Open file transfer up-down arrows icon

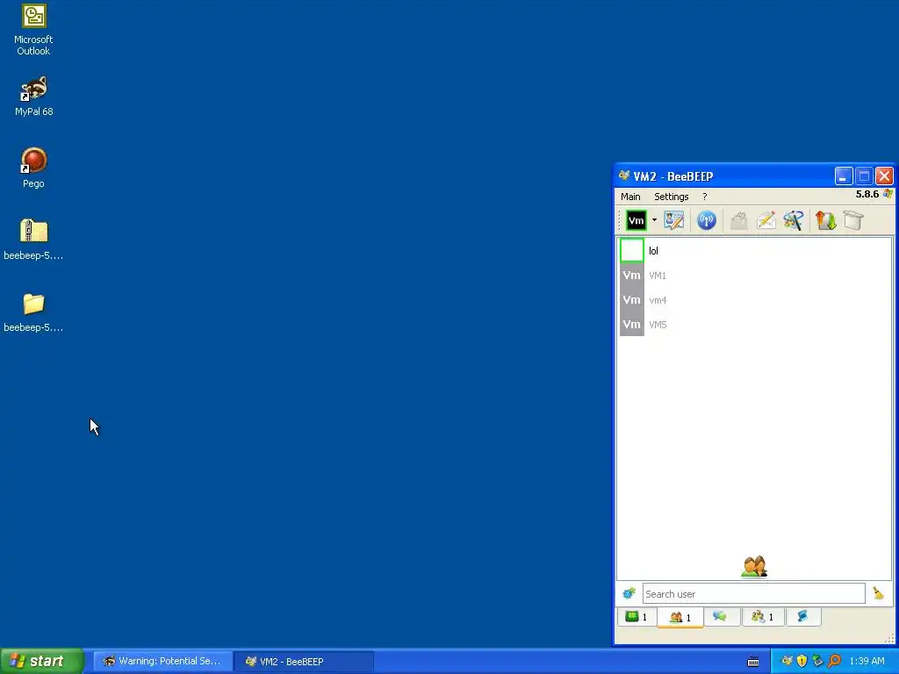pyautogui.click(x=825, y=220)
